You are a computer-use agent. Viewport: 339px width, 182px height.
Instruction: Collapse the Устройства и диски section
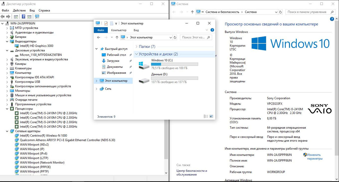coord(136,54)
